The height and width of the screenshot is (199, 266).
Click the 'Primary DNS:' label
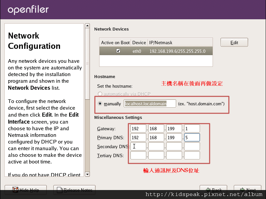click(110, 138)
